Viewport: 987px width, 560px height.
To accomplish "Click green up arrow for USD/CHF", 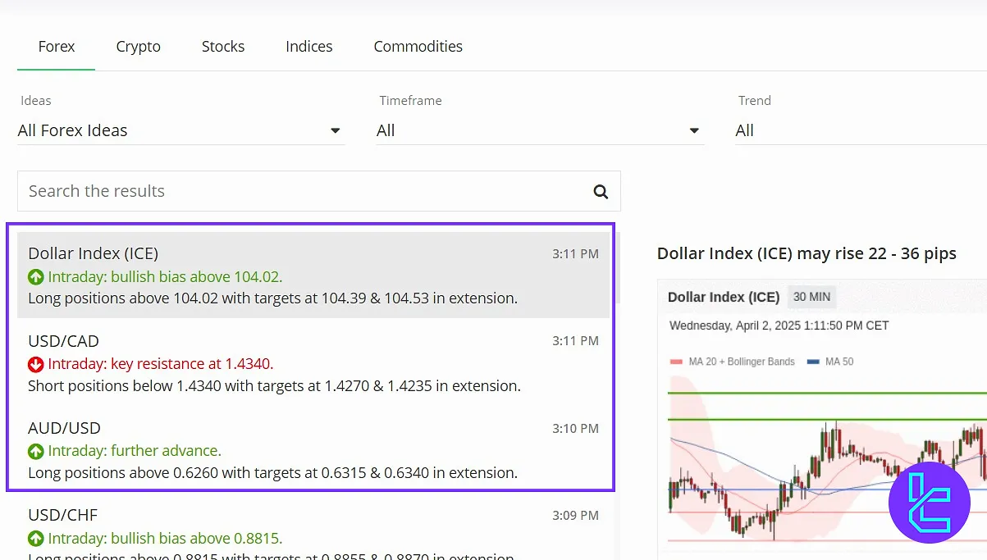I will (x=36, y=539).
